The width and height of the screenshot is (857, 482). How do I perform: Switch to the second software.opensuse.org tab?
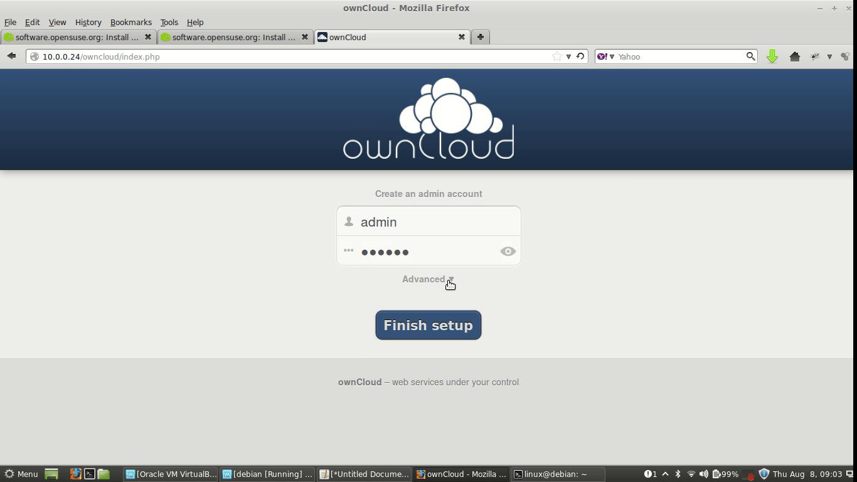coord(235,37)
